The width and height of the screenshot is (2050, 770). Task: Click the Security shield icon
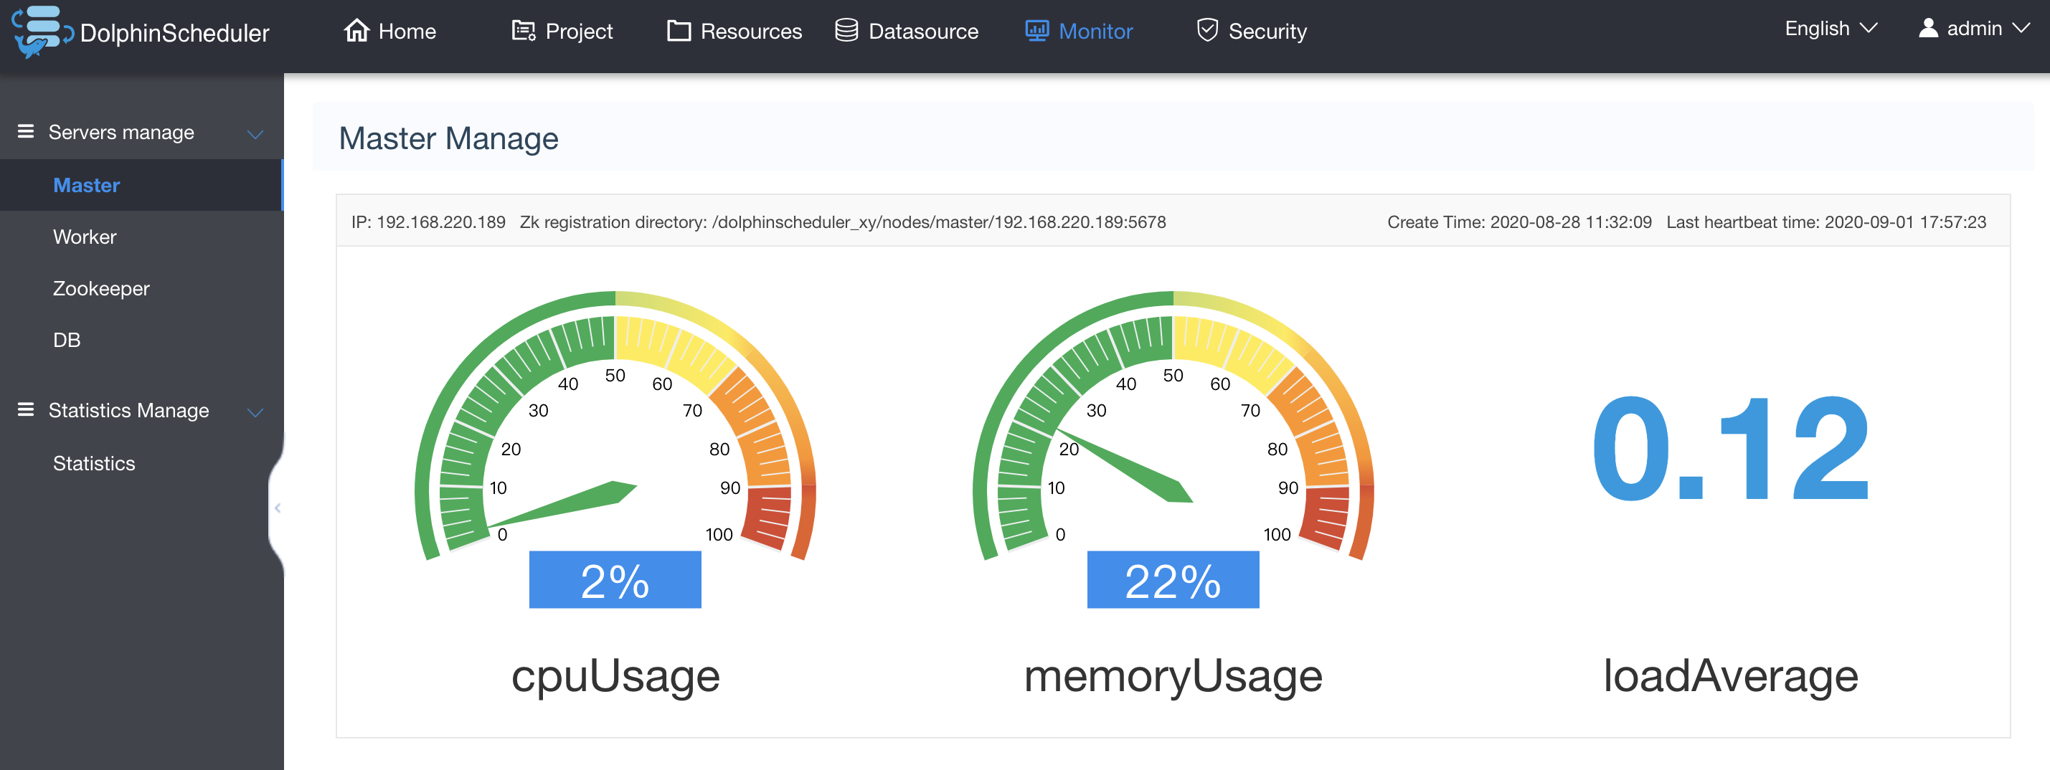point(1207,30)
